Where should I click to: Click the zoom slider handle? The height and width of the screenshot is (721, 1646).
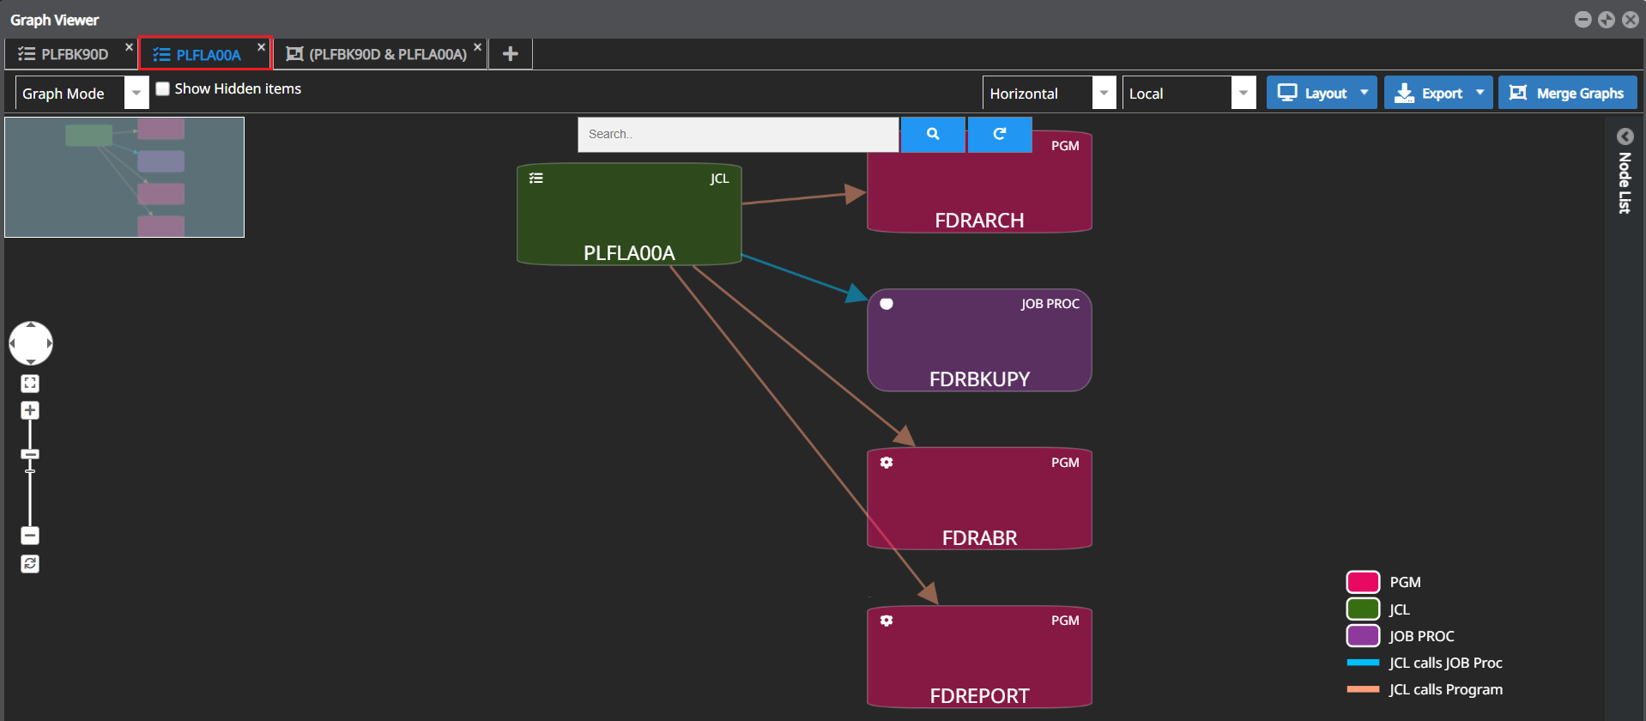point(30,454)
